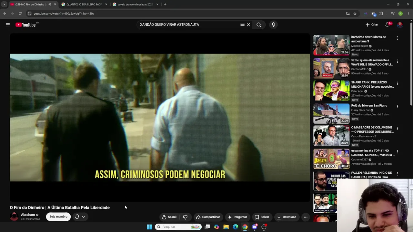Viewport: 413px width, 232px height.
Task: Open barbeiros destruidores thumbnail 21:36
Action: point(331,45)
